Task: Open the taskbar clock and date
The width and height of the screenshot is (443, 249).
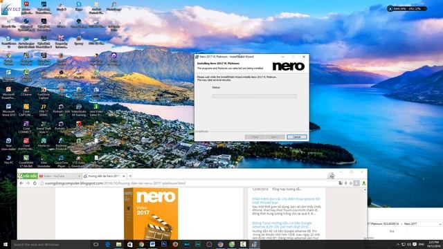Action: (433, 244)
